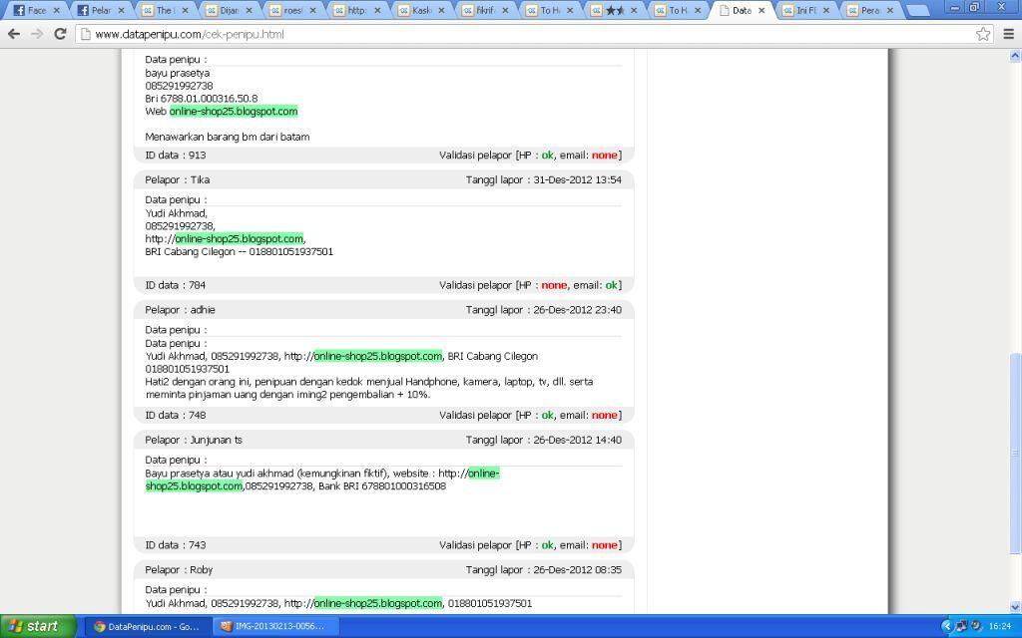This screenshot has width=1022, height=638.
Task: Expand hidden system tray icons arrow
Action: coord(947,626)
